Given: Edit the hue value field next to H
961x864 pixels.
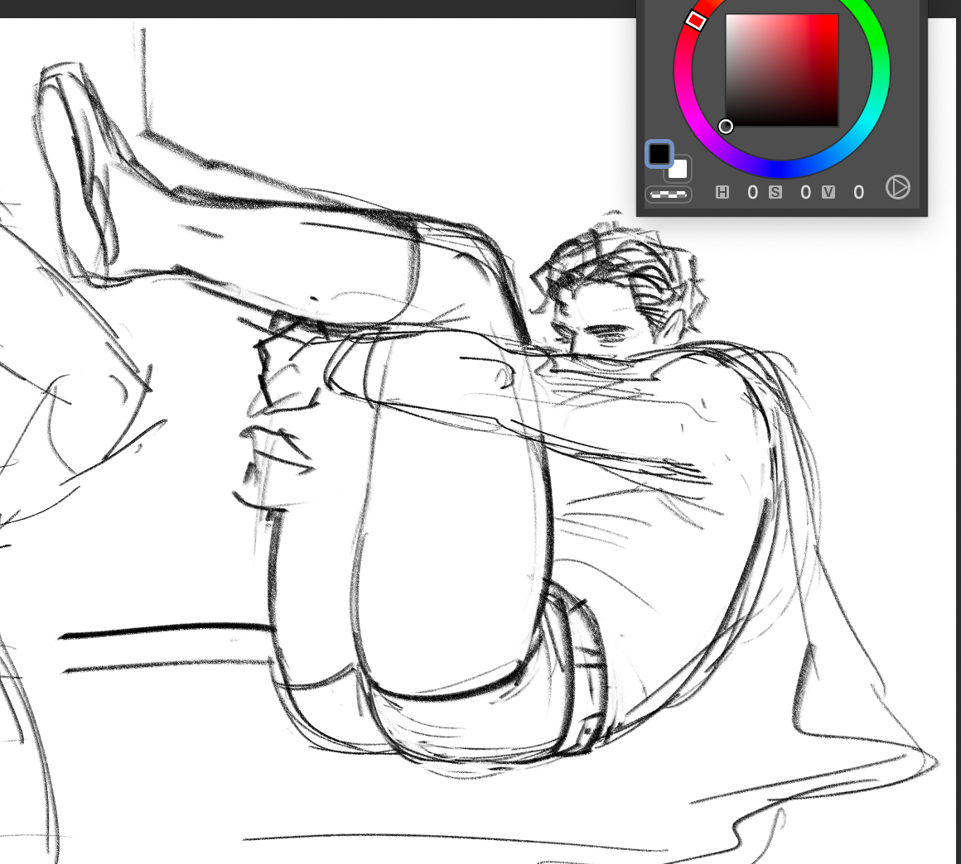Looking at the screenshot, I should tap(752, 193).
